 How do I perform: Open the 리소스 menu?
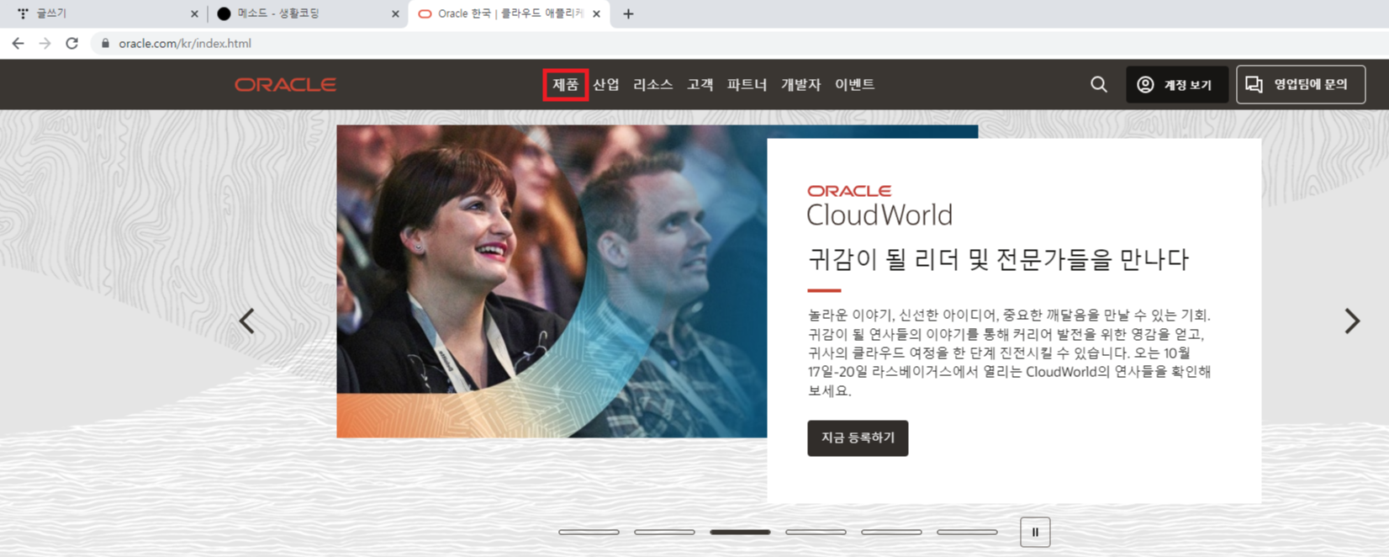(653, 84)
